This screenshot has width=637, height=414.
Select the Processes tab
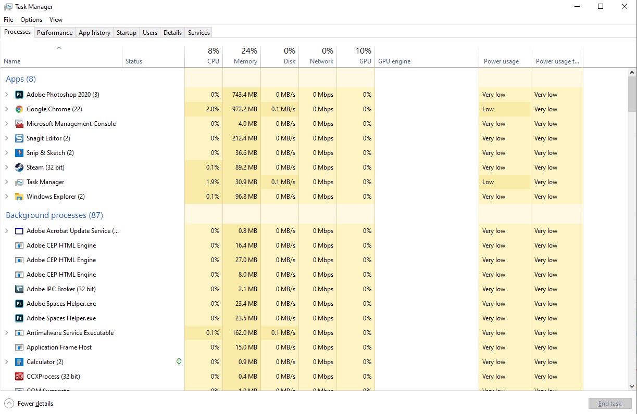18,32
